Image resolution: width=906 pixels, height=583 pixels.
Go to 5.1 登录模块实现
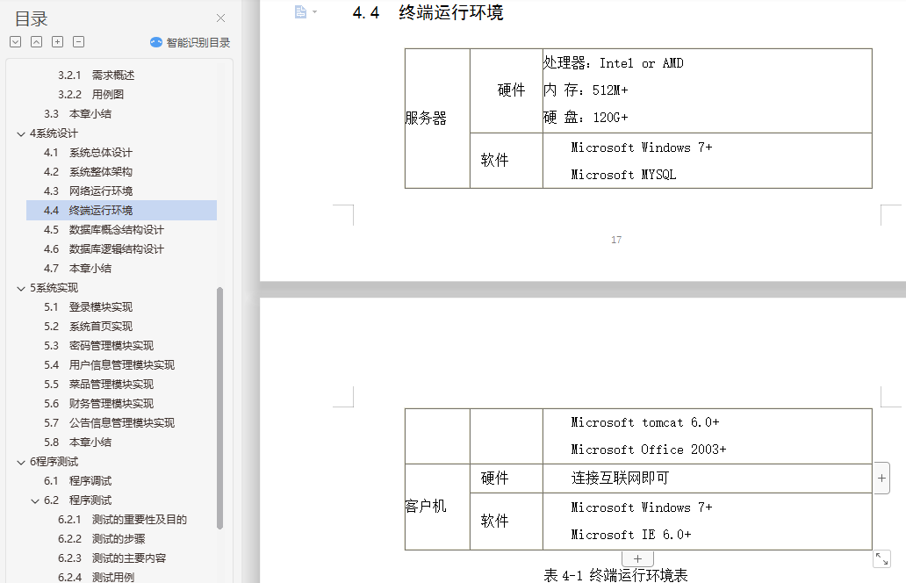(x=88, y=306)
